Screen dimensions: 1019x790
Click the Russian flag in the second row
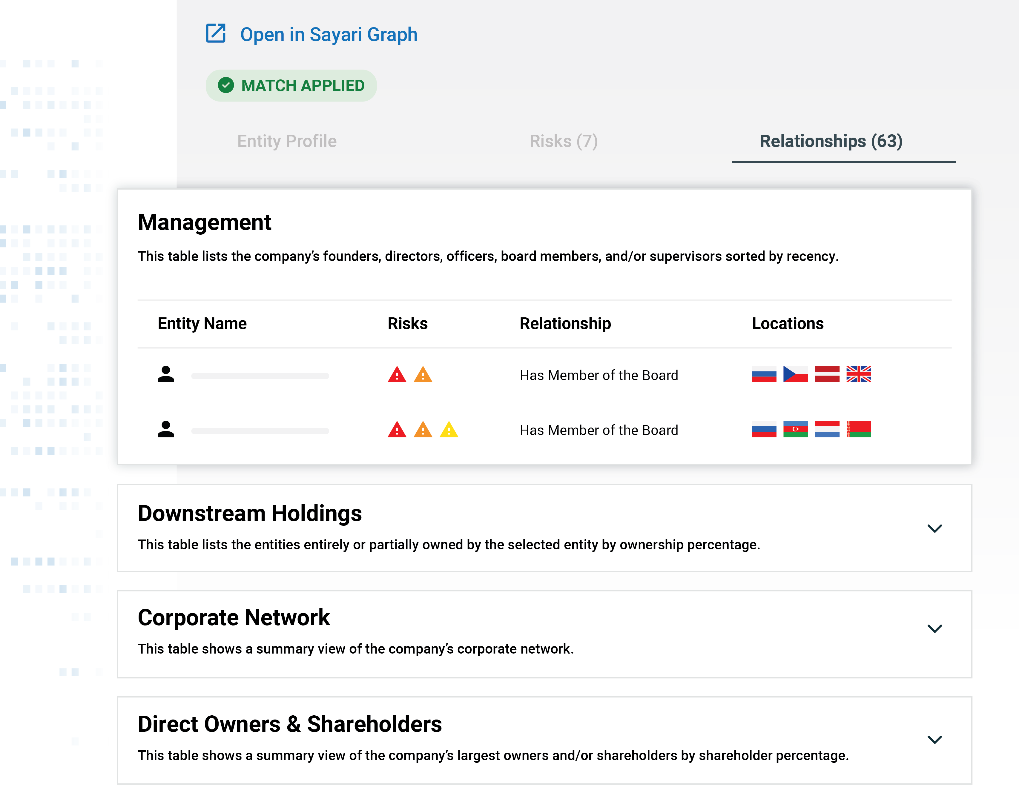coord(764,429)
